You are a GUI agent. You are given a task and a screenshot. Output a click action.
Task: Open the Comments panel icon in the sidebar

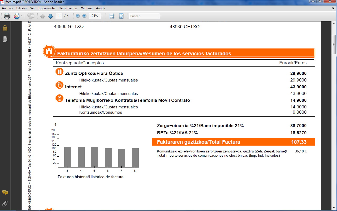[5, 193]
